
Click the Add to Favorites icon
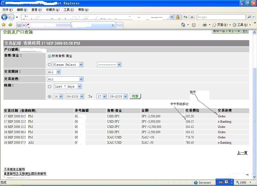coord(10,25)
